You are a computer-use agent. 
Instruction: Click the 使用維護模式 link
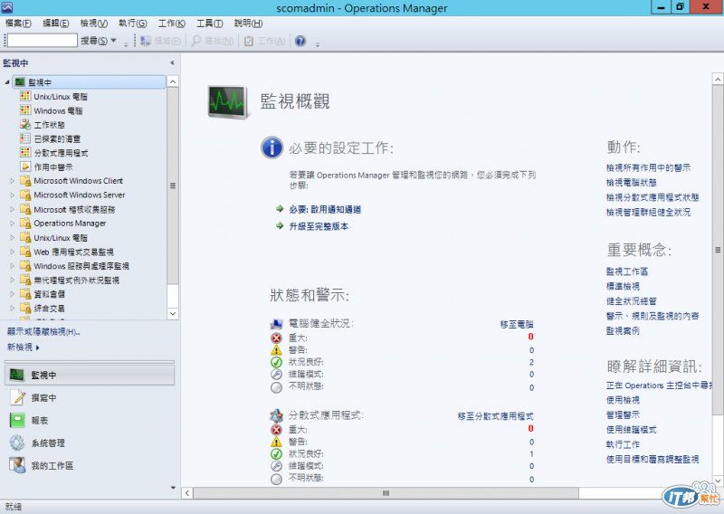[x=631, y=430]
